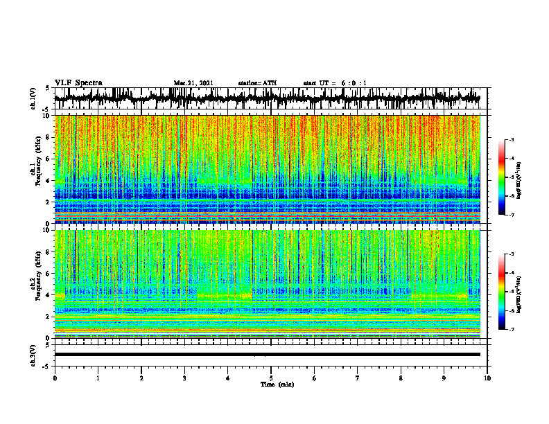Click the time axis tick label "4"
Viewport: 549px width, 424px height.
[228, 378]
